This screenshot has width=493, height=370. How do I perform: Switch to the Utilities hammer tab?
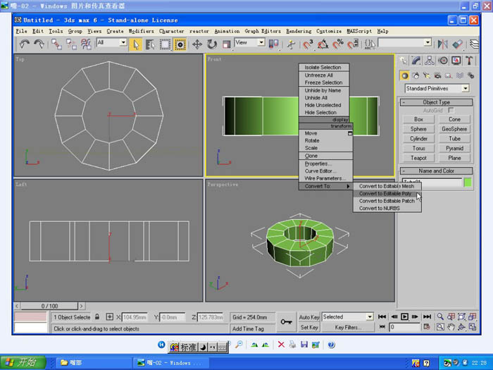pos(468,61)
